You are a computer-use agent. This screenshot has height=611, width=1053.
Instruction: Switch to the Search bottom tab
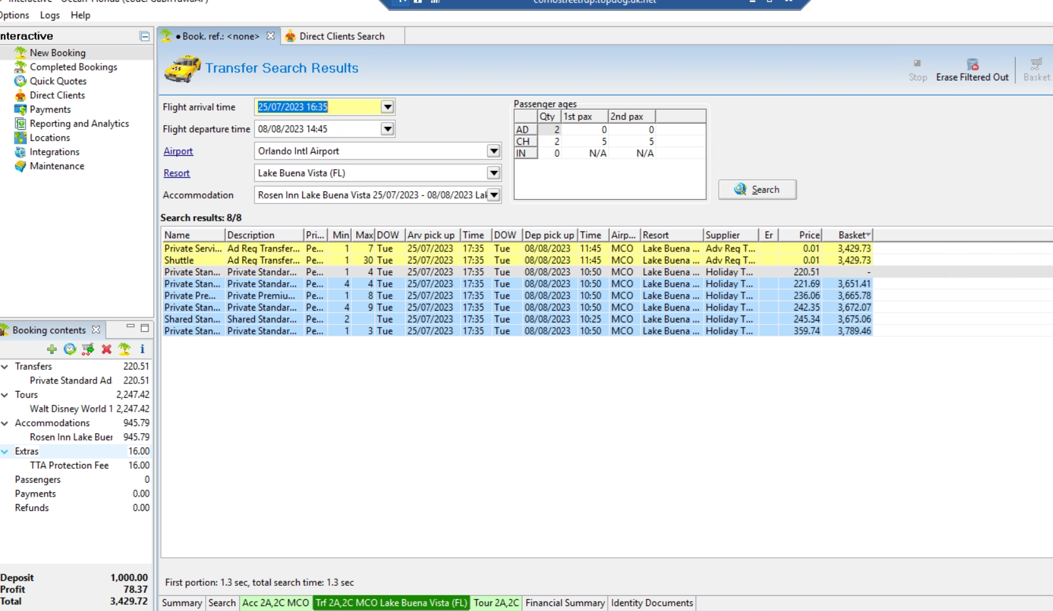click(222, 603)
